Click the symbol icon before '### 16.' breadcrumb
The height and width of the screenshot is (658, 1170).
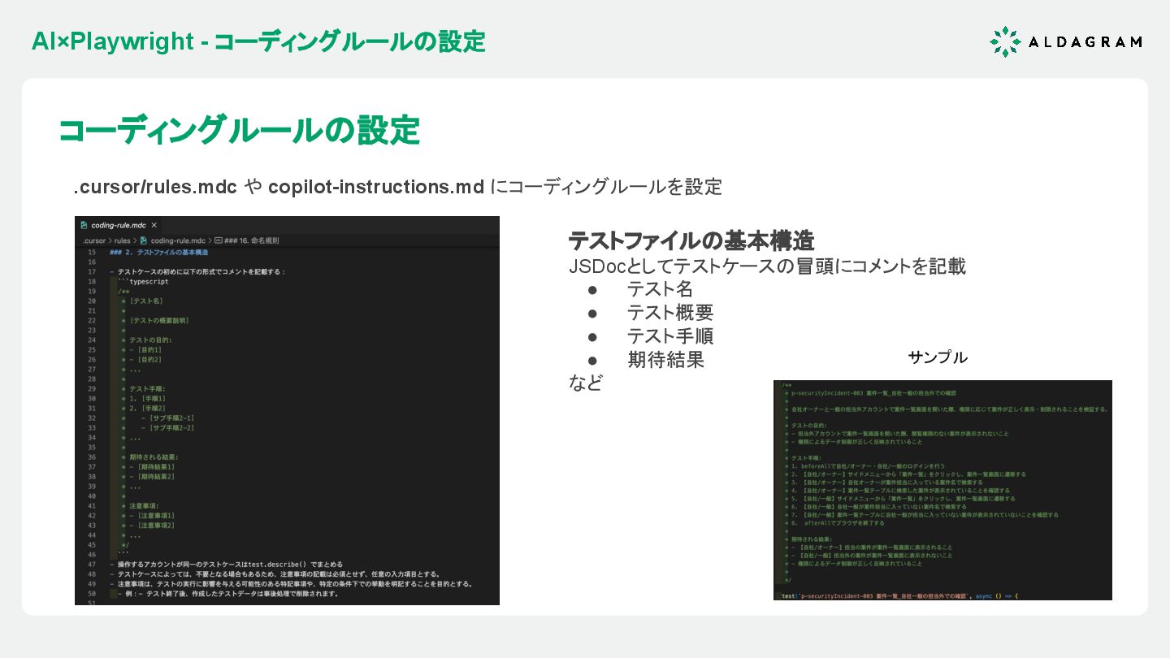(x=219, y=240)
